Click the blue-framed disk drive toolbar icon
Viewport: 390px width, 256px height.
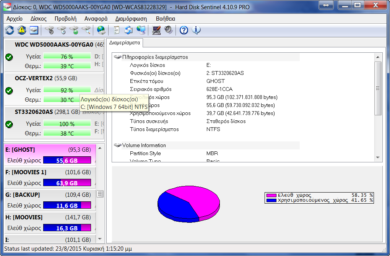click(x=34, y=30)
